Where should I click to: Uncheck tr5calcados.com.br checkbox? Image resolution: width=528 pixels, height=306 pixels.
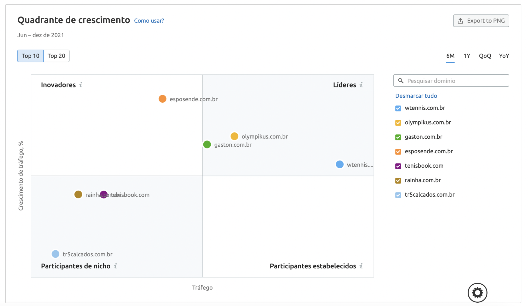pyautogui.click(x=398, y=195)
